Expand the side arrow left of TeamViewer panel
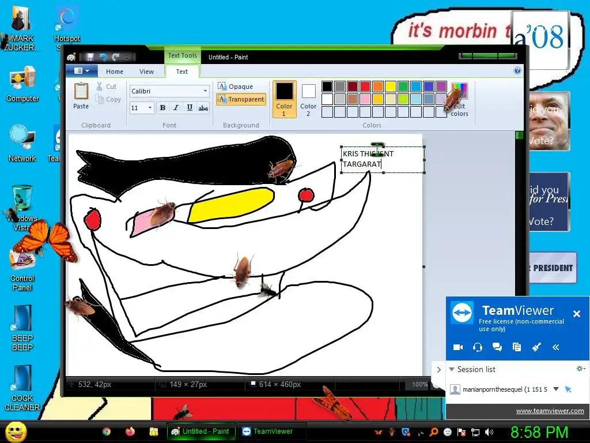 (x=438, y=370)
